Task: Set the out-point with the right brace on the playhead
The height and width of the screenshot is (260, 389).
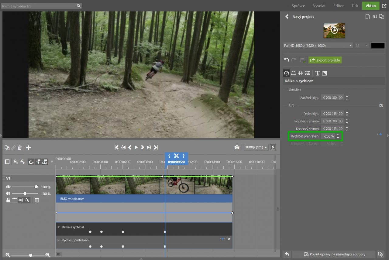Action: coord(184,156)
